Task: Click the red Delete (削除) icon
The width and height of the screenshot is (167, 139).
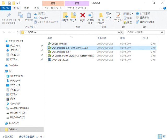Action: coord(82,15)
